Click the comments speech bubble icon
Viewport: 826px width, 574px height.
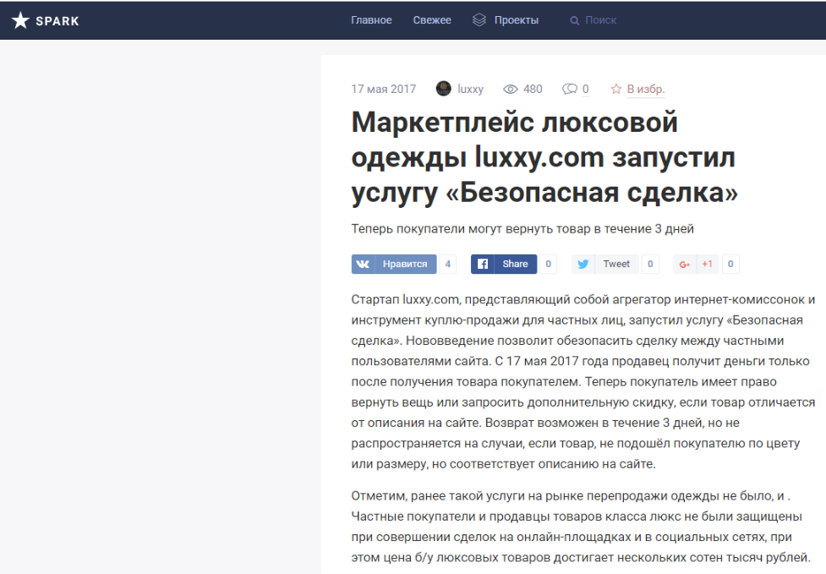coord(570,89)
